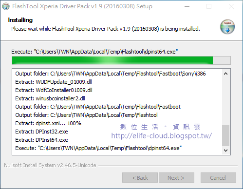Click the Nullsoft Install System version text
Image resolution: width=243 pixels, height=189 pixels.
50,165
